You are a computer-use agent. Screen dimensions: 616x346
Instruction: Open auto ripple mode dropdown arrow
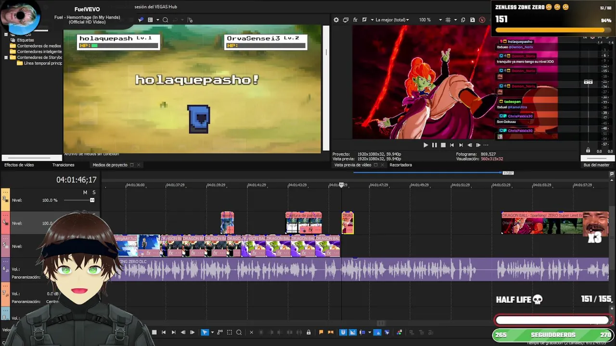pyautogui.click(x=370, y=332)
